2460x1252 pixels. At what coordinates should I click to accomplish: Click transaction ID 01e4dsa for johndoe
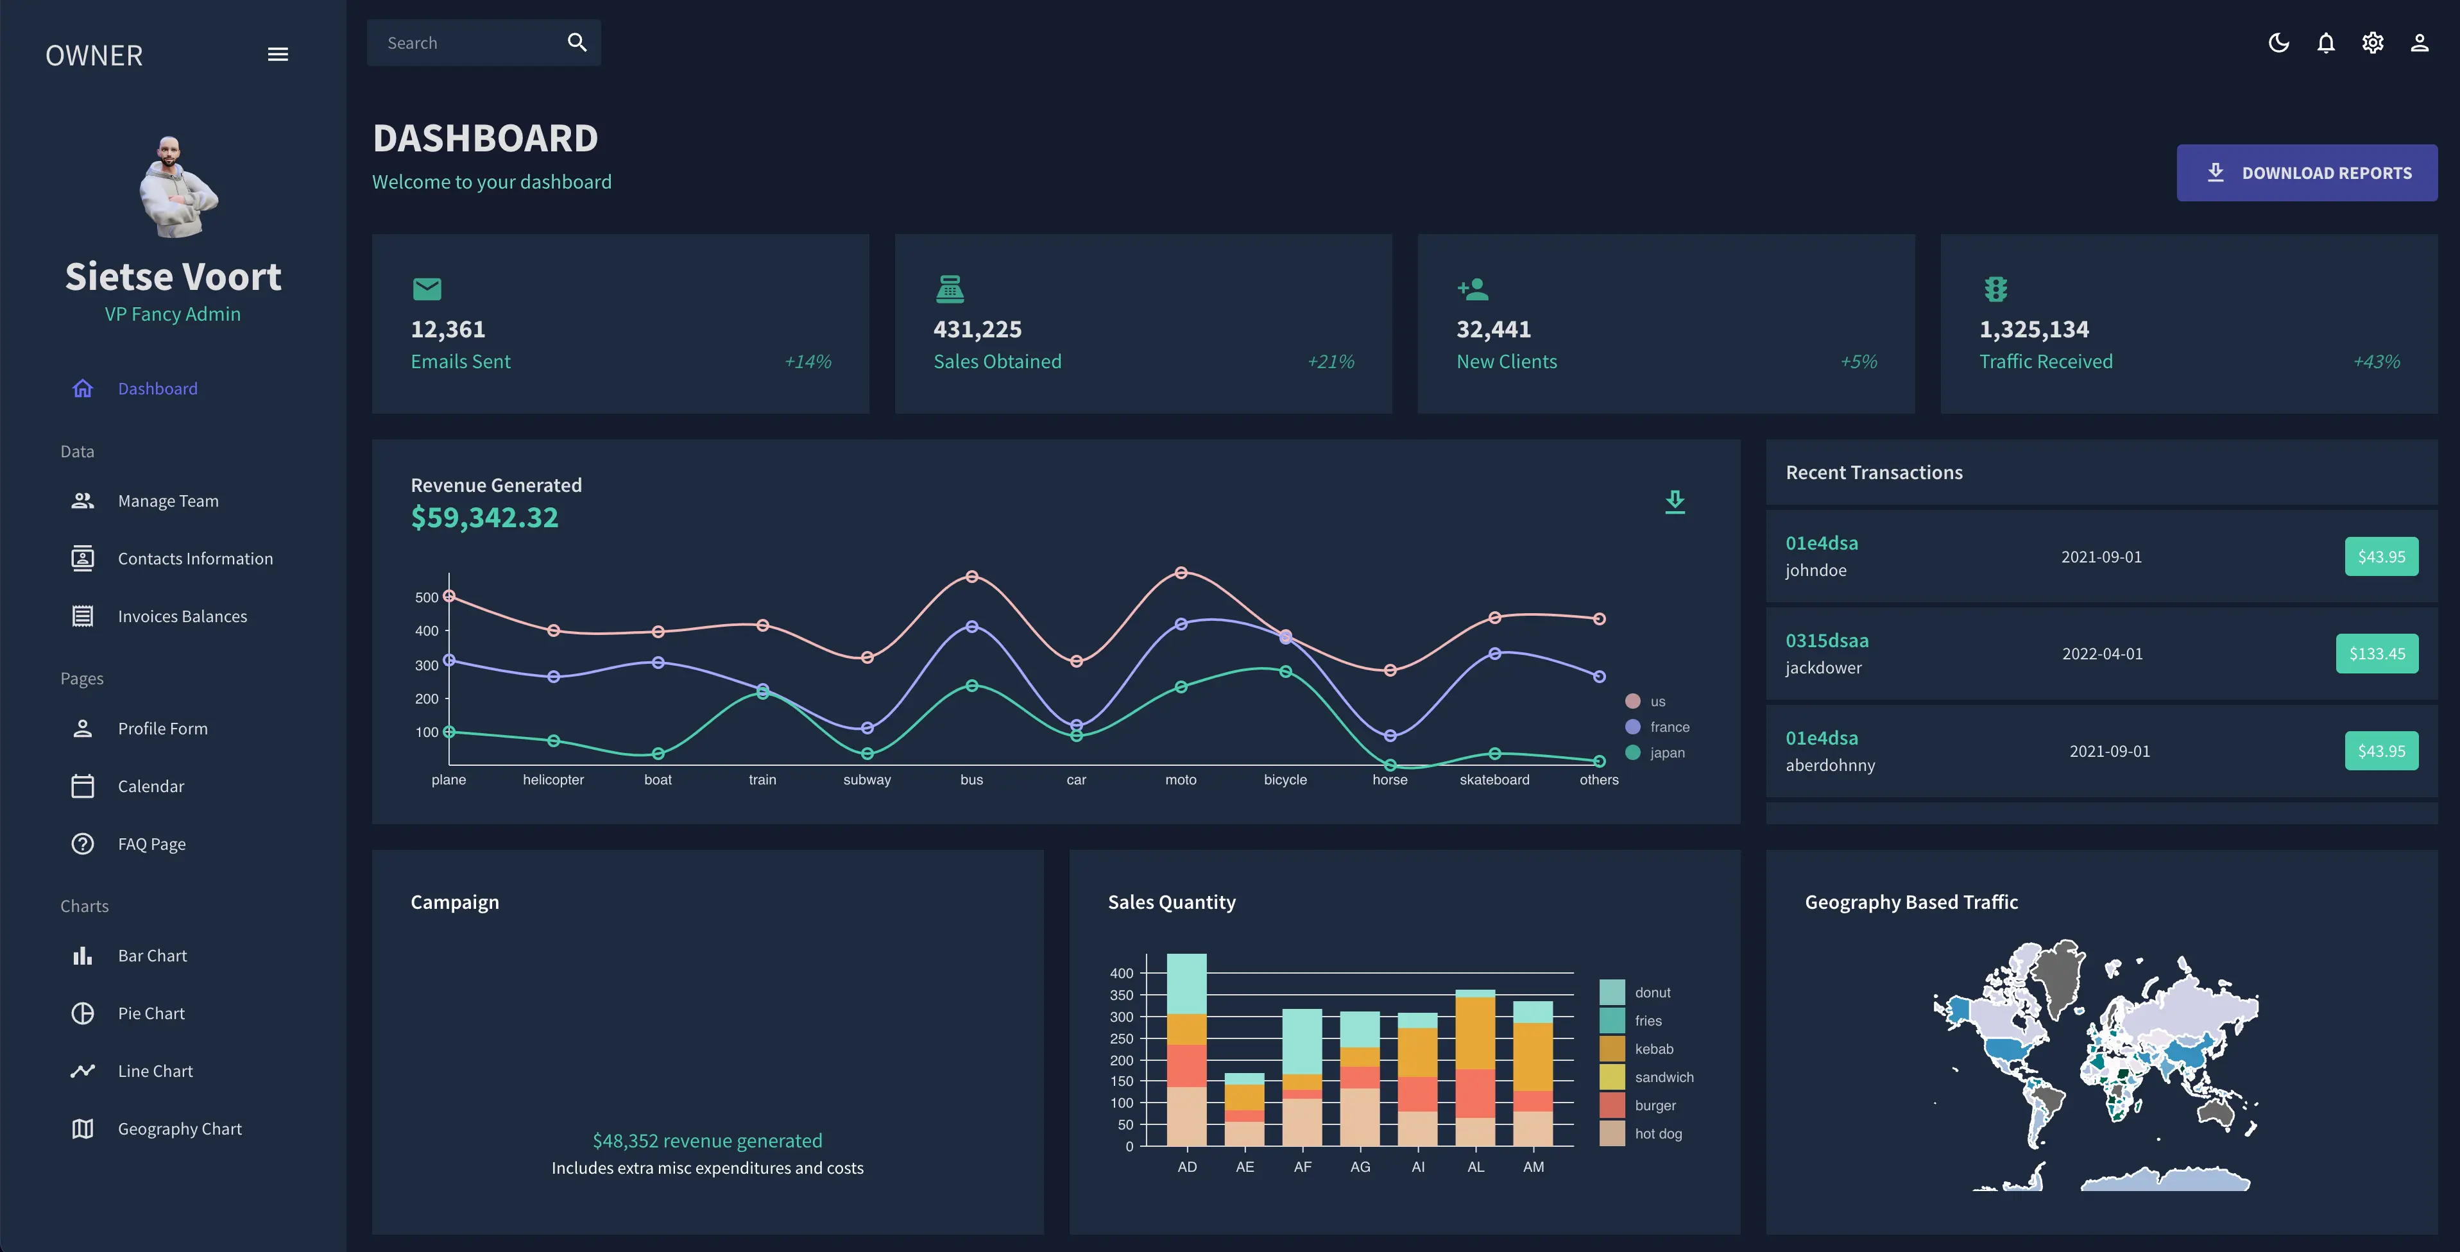point(1822,543)
